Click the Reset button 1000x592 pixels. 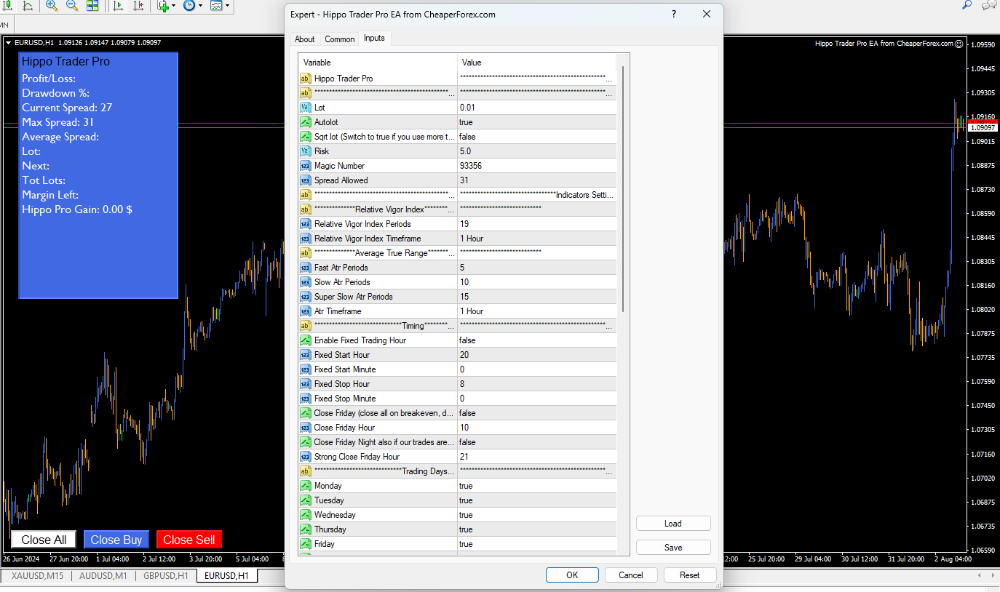tap(690, 575)
